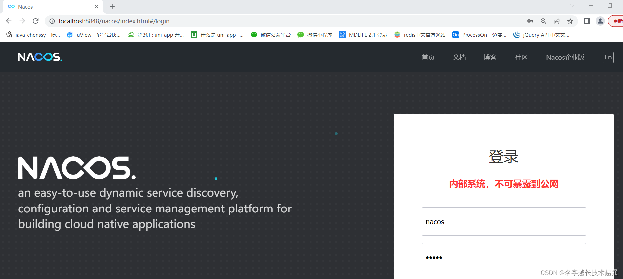View site information icon in address bar
Viewport: 623px width, 279px height.
[x=52, y=21]
